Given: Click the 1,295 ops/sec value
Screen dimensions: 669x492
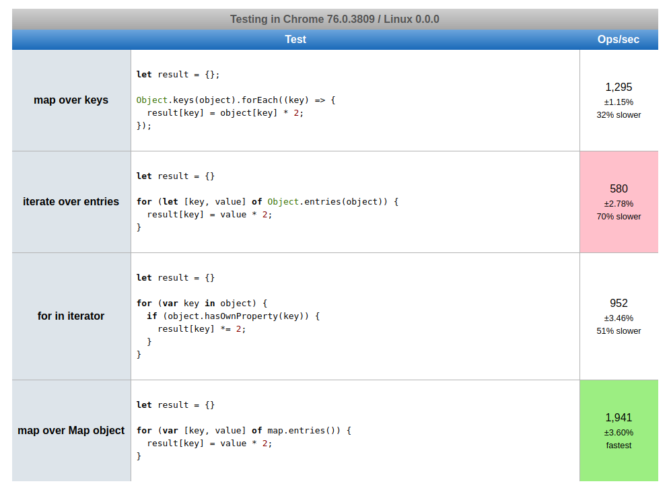Looking at the screenshot, I should pyautogui.click(x=619, y=87).
